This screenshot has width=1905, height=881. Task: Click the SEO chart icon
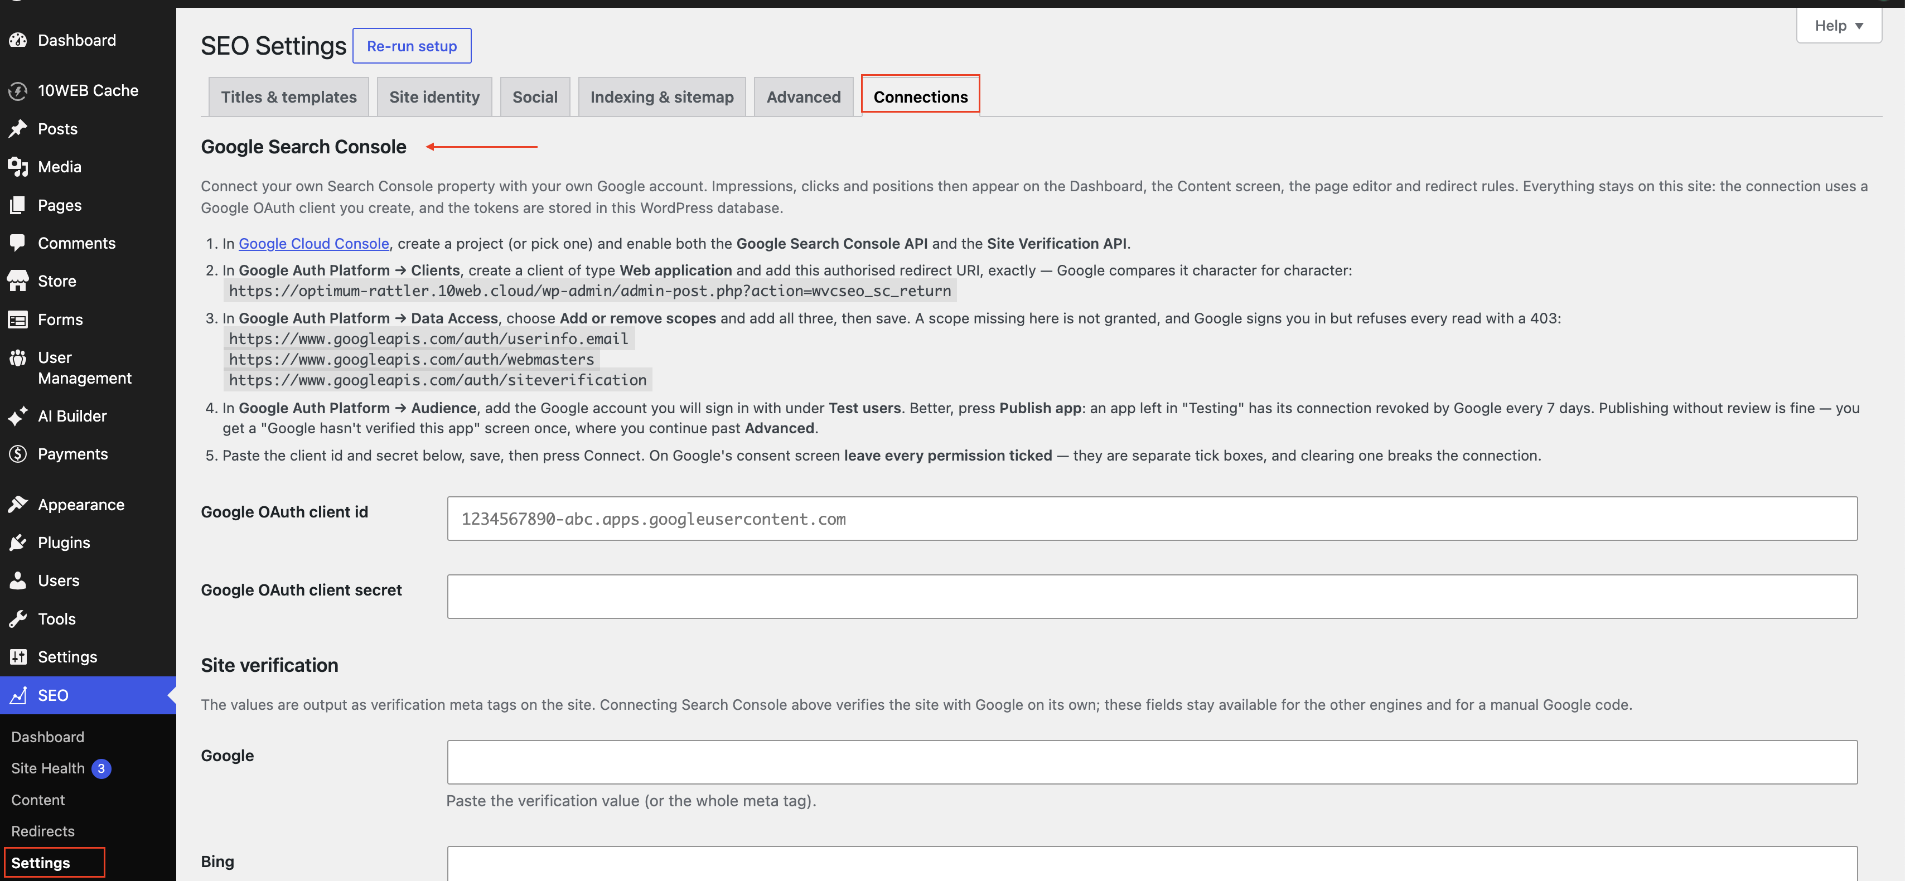18,695
